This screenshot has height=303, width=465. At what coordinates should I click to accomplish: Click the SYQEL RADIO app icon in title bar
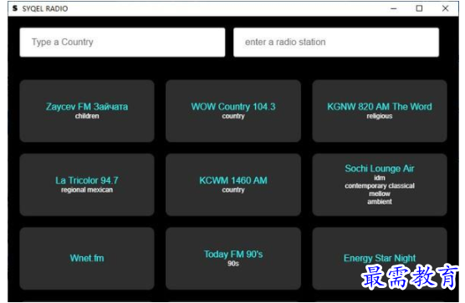point(15,8)
